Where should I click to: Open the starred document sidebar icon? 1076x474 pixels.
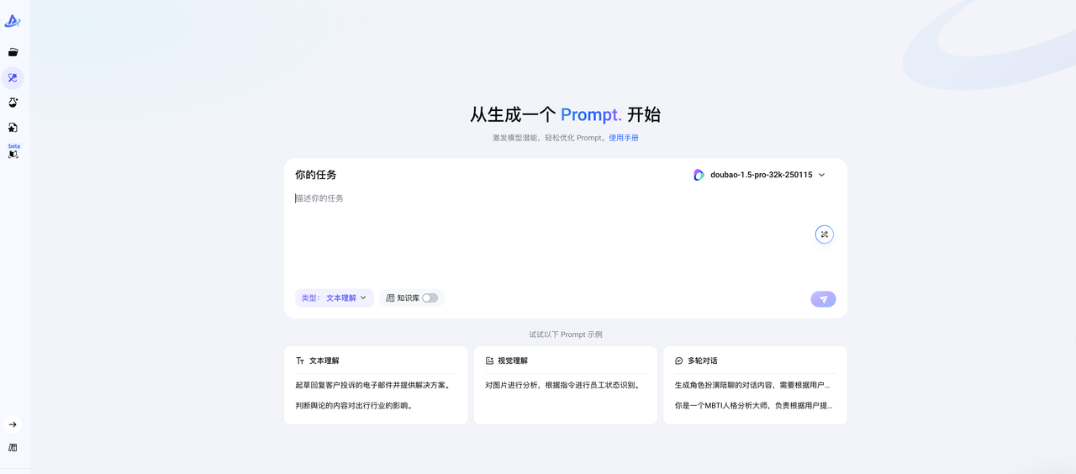click(13, 128)
